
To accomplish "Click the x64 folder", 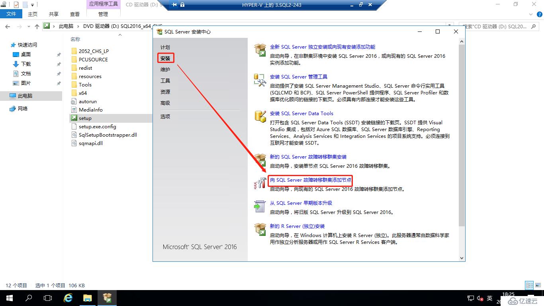I will click(x=83, y=93).
